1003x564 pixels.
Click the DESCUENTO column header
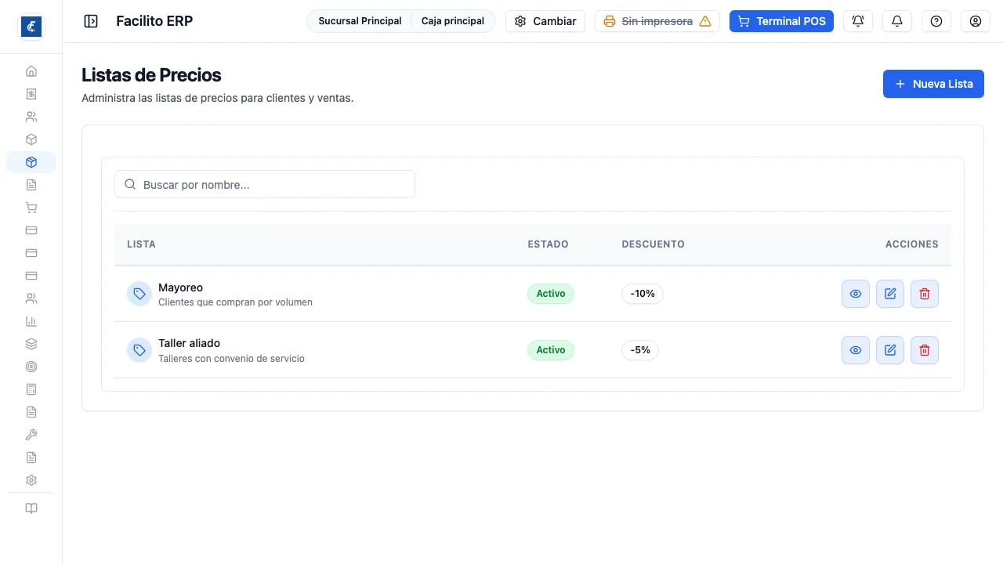pos(654,244)
